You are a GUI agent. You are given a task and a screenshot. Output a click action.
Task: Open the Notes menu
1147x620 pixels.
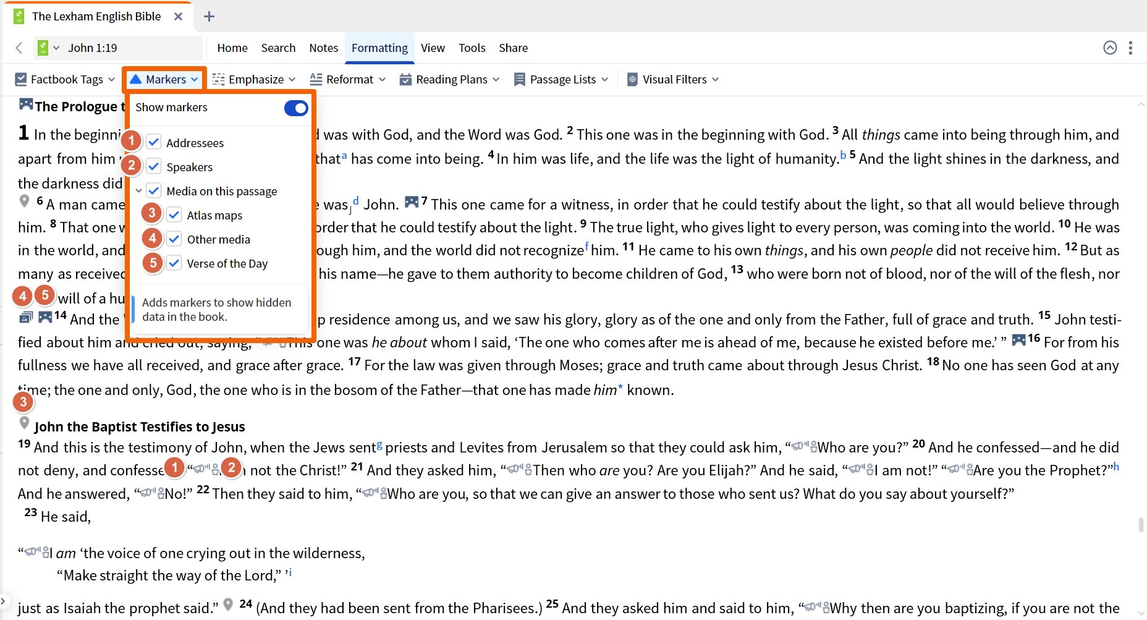pos(324,48)
